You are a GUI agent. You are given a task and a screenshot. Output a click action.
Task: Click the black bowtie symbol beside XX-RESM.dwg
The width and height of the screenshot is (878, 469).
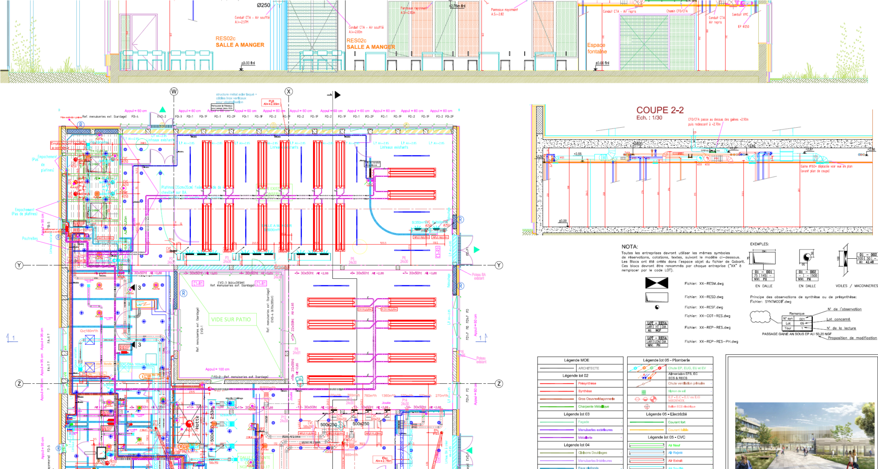pyautogui.click(x=656, y=283)
